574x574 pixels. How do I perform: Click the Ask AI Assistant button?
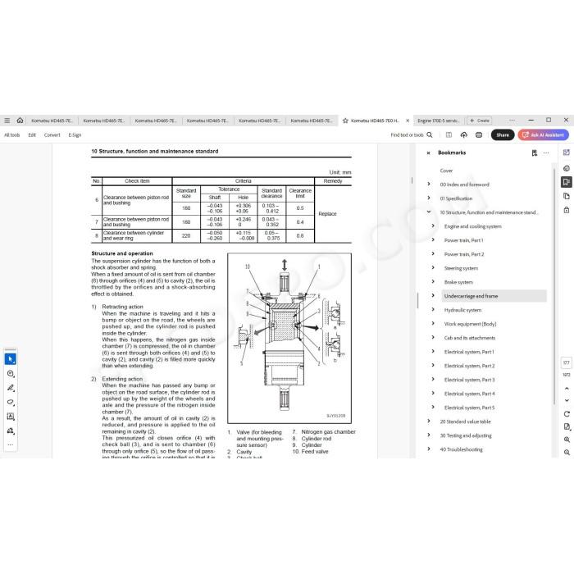tap(543, 134)
